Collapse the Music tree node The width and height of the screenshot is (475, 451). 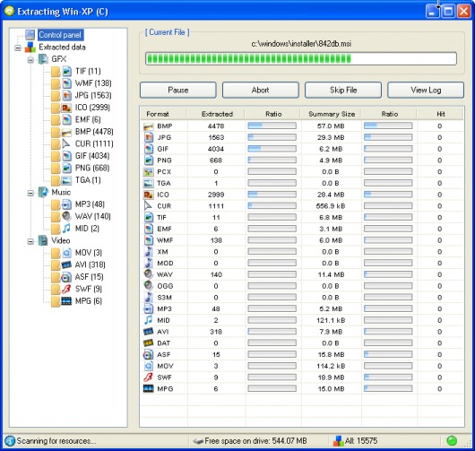[x=30, y=193]
